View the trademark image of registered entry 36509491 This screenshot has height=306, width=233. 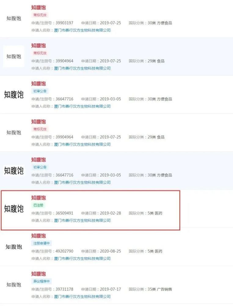[x=14, y=209]
